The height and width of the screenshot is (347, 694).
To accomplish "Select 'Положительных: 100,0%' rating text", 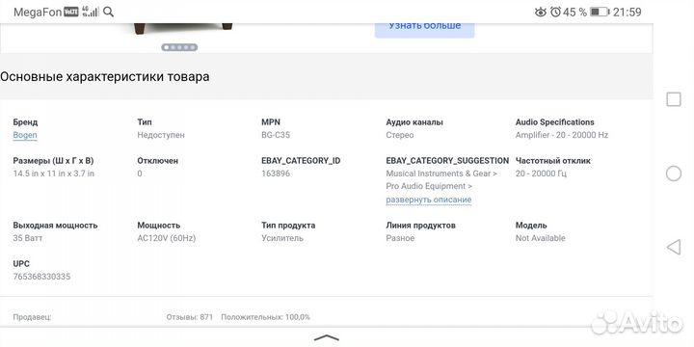I will (266, 317).
